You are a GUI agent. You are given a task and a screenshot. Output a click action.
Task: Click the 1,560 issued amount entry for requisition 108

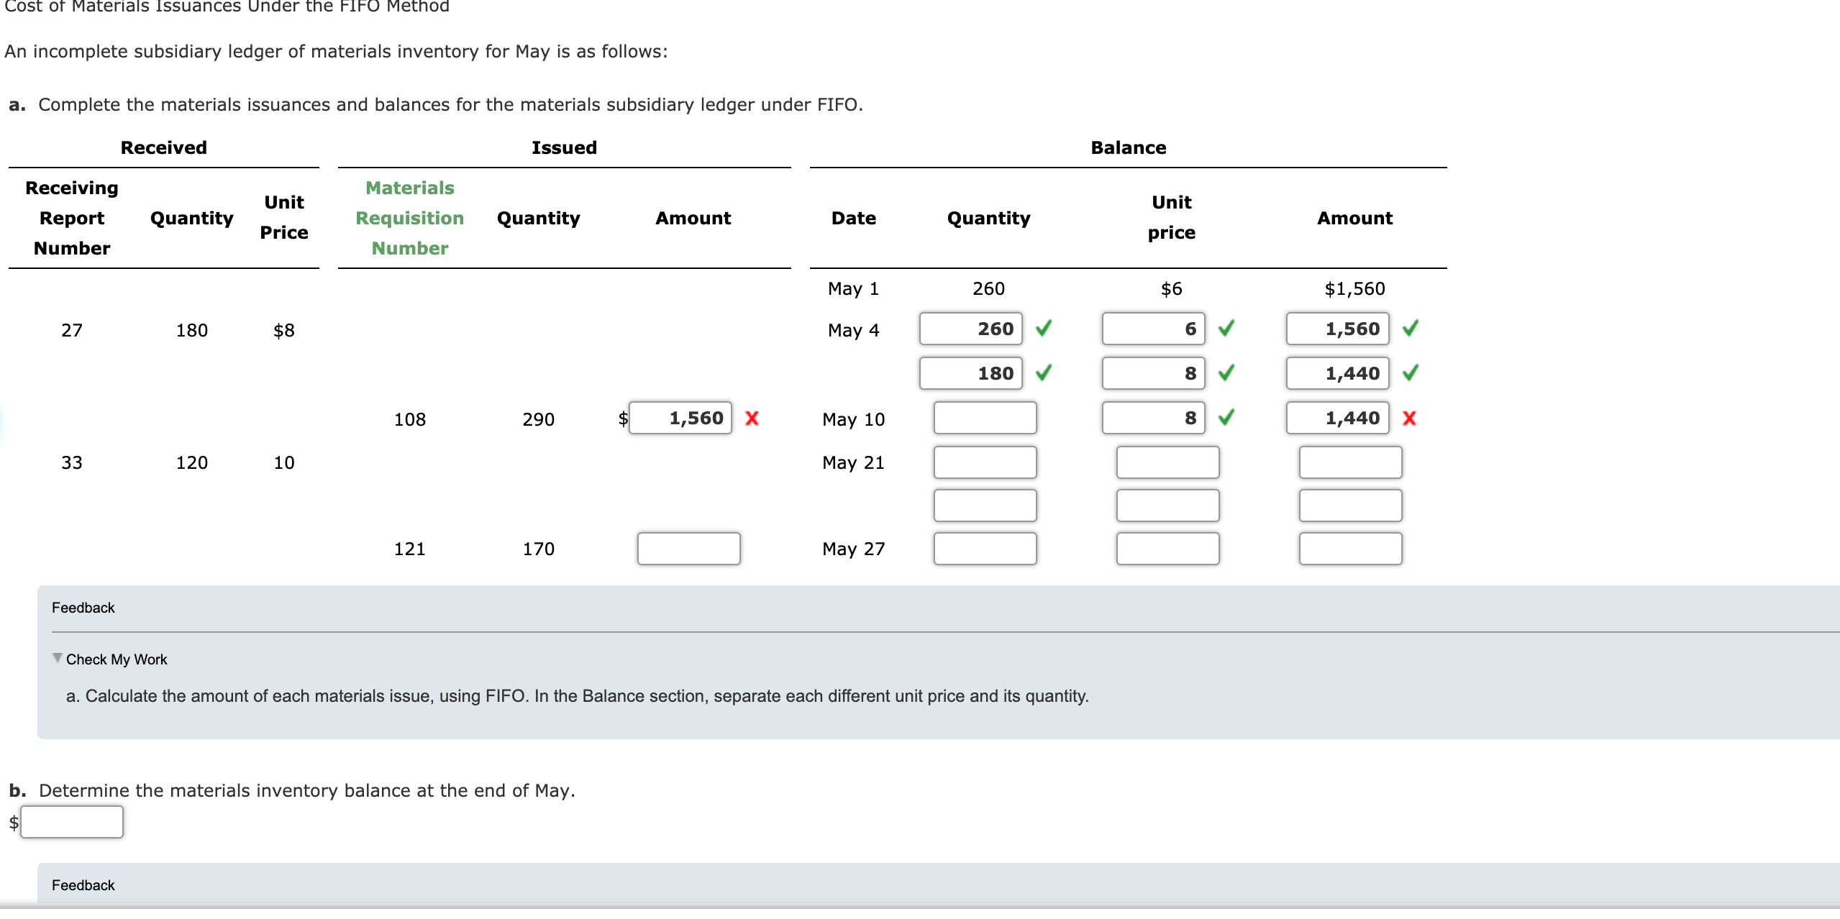pos(680,418)
